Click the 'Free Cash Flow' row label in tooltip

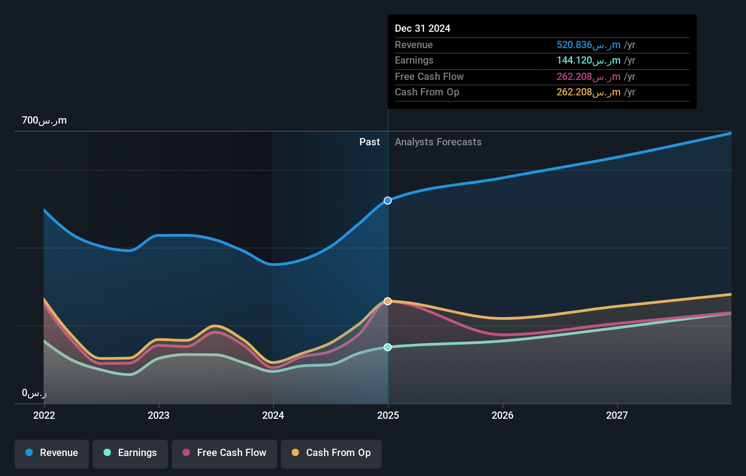pos(429,76)
